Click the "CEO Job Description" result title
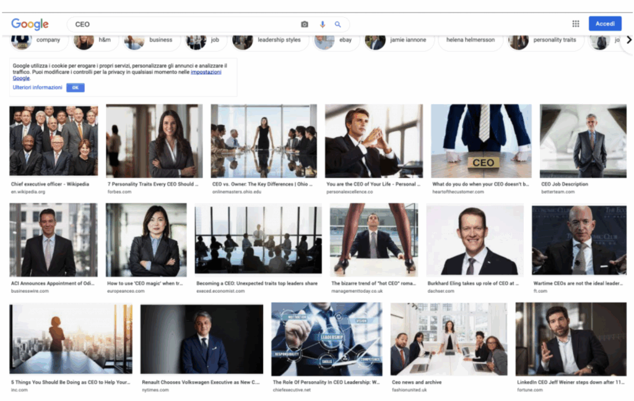 (565, 184)
